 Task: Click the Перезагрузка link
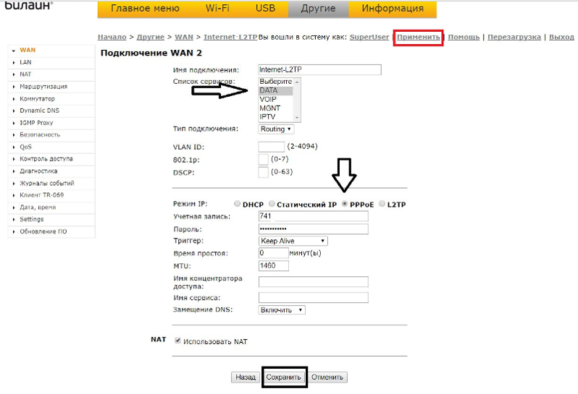pyautogui.click(x=514, y=37)
